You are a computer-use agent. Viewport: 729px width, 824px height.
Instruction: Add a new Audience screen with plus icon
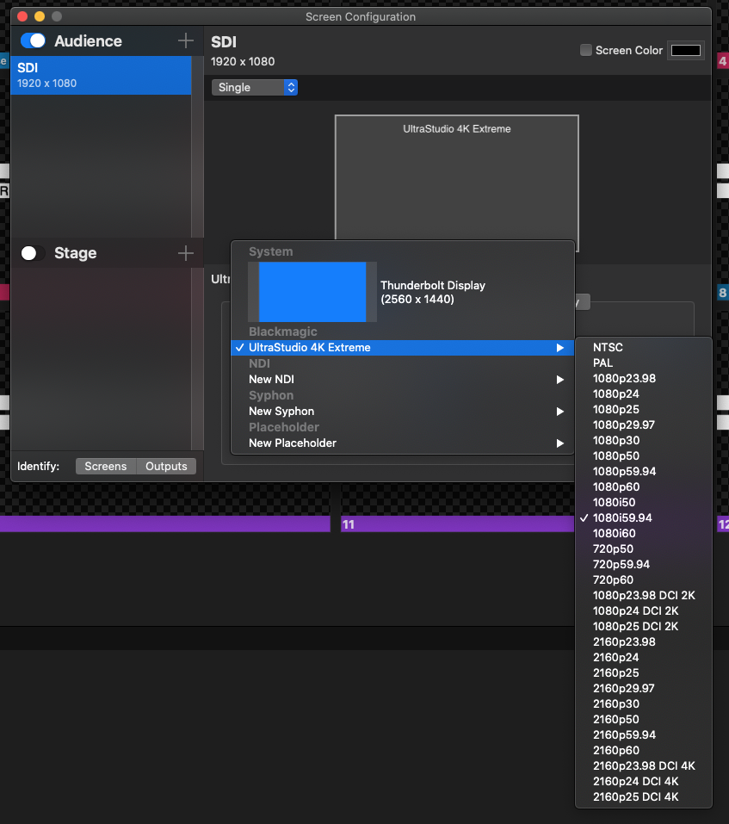point(185,40)
